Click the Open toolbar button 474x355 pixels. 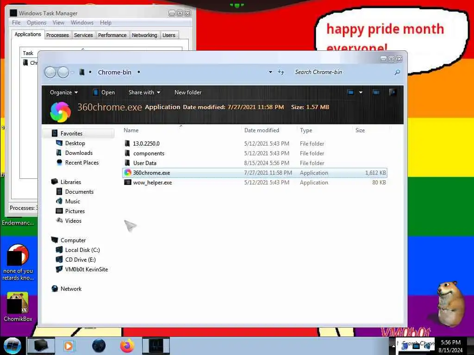pos(104,92)
